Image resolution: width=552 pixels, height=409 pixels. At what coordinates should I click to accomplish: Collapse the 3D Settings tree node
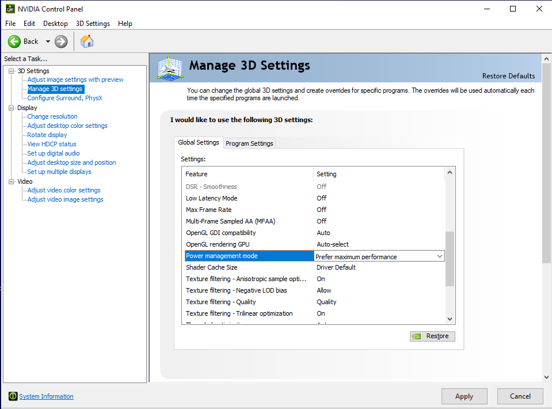point(12,71)
